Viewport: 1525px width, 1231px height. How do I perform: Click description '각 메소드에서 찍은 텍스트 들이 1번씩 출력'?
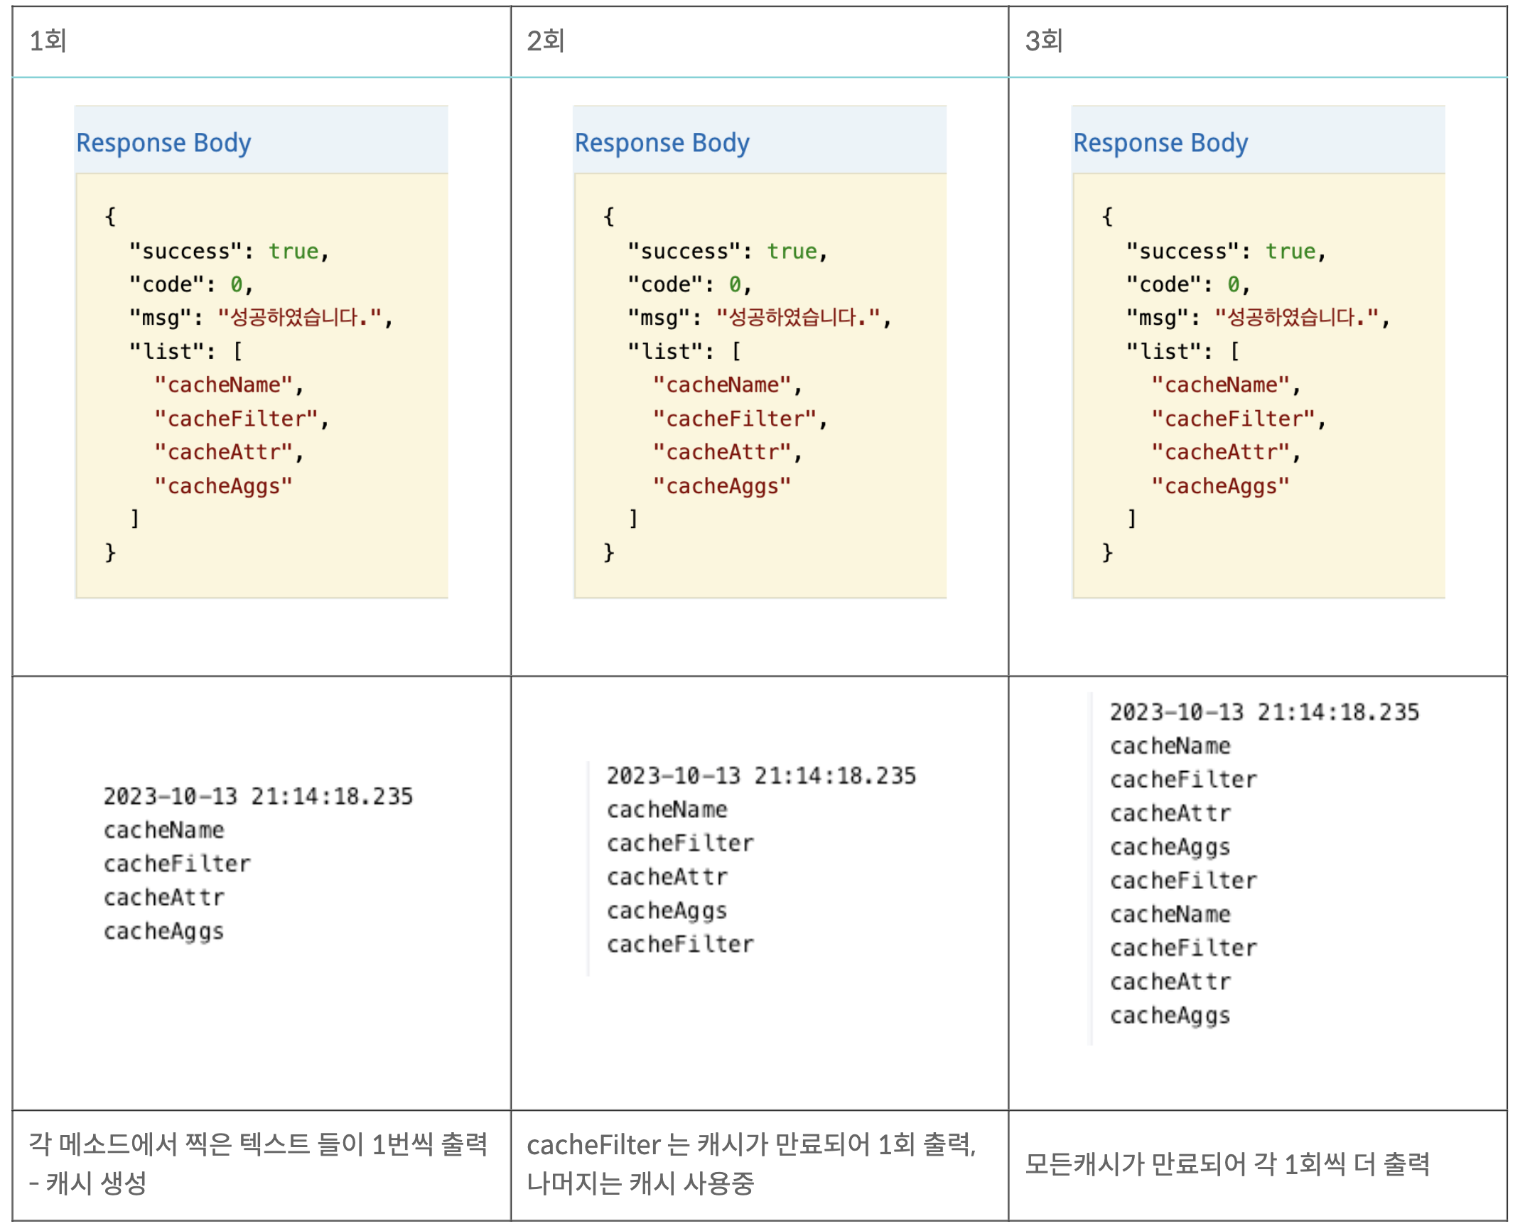click(258, 1144)
